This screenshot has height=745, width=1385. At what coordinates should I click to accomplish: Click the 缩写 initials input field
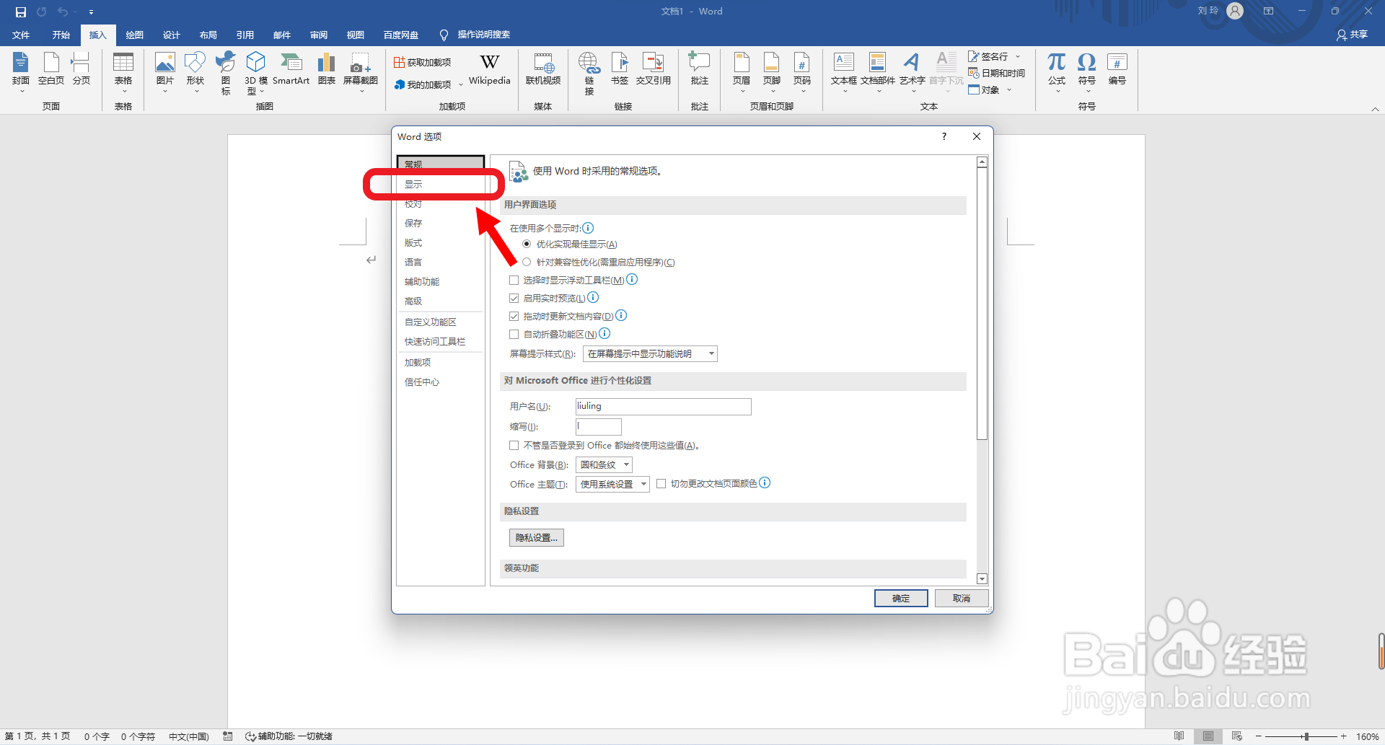[x=598, y=427]
